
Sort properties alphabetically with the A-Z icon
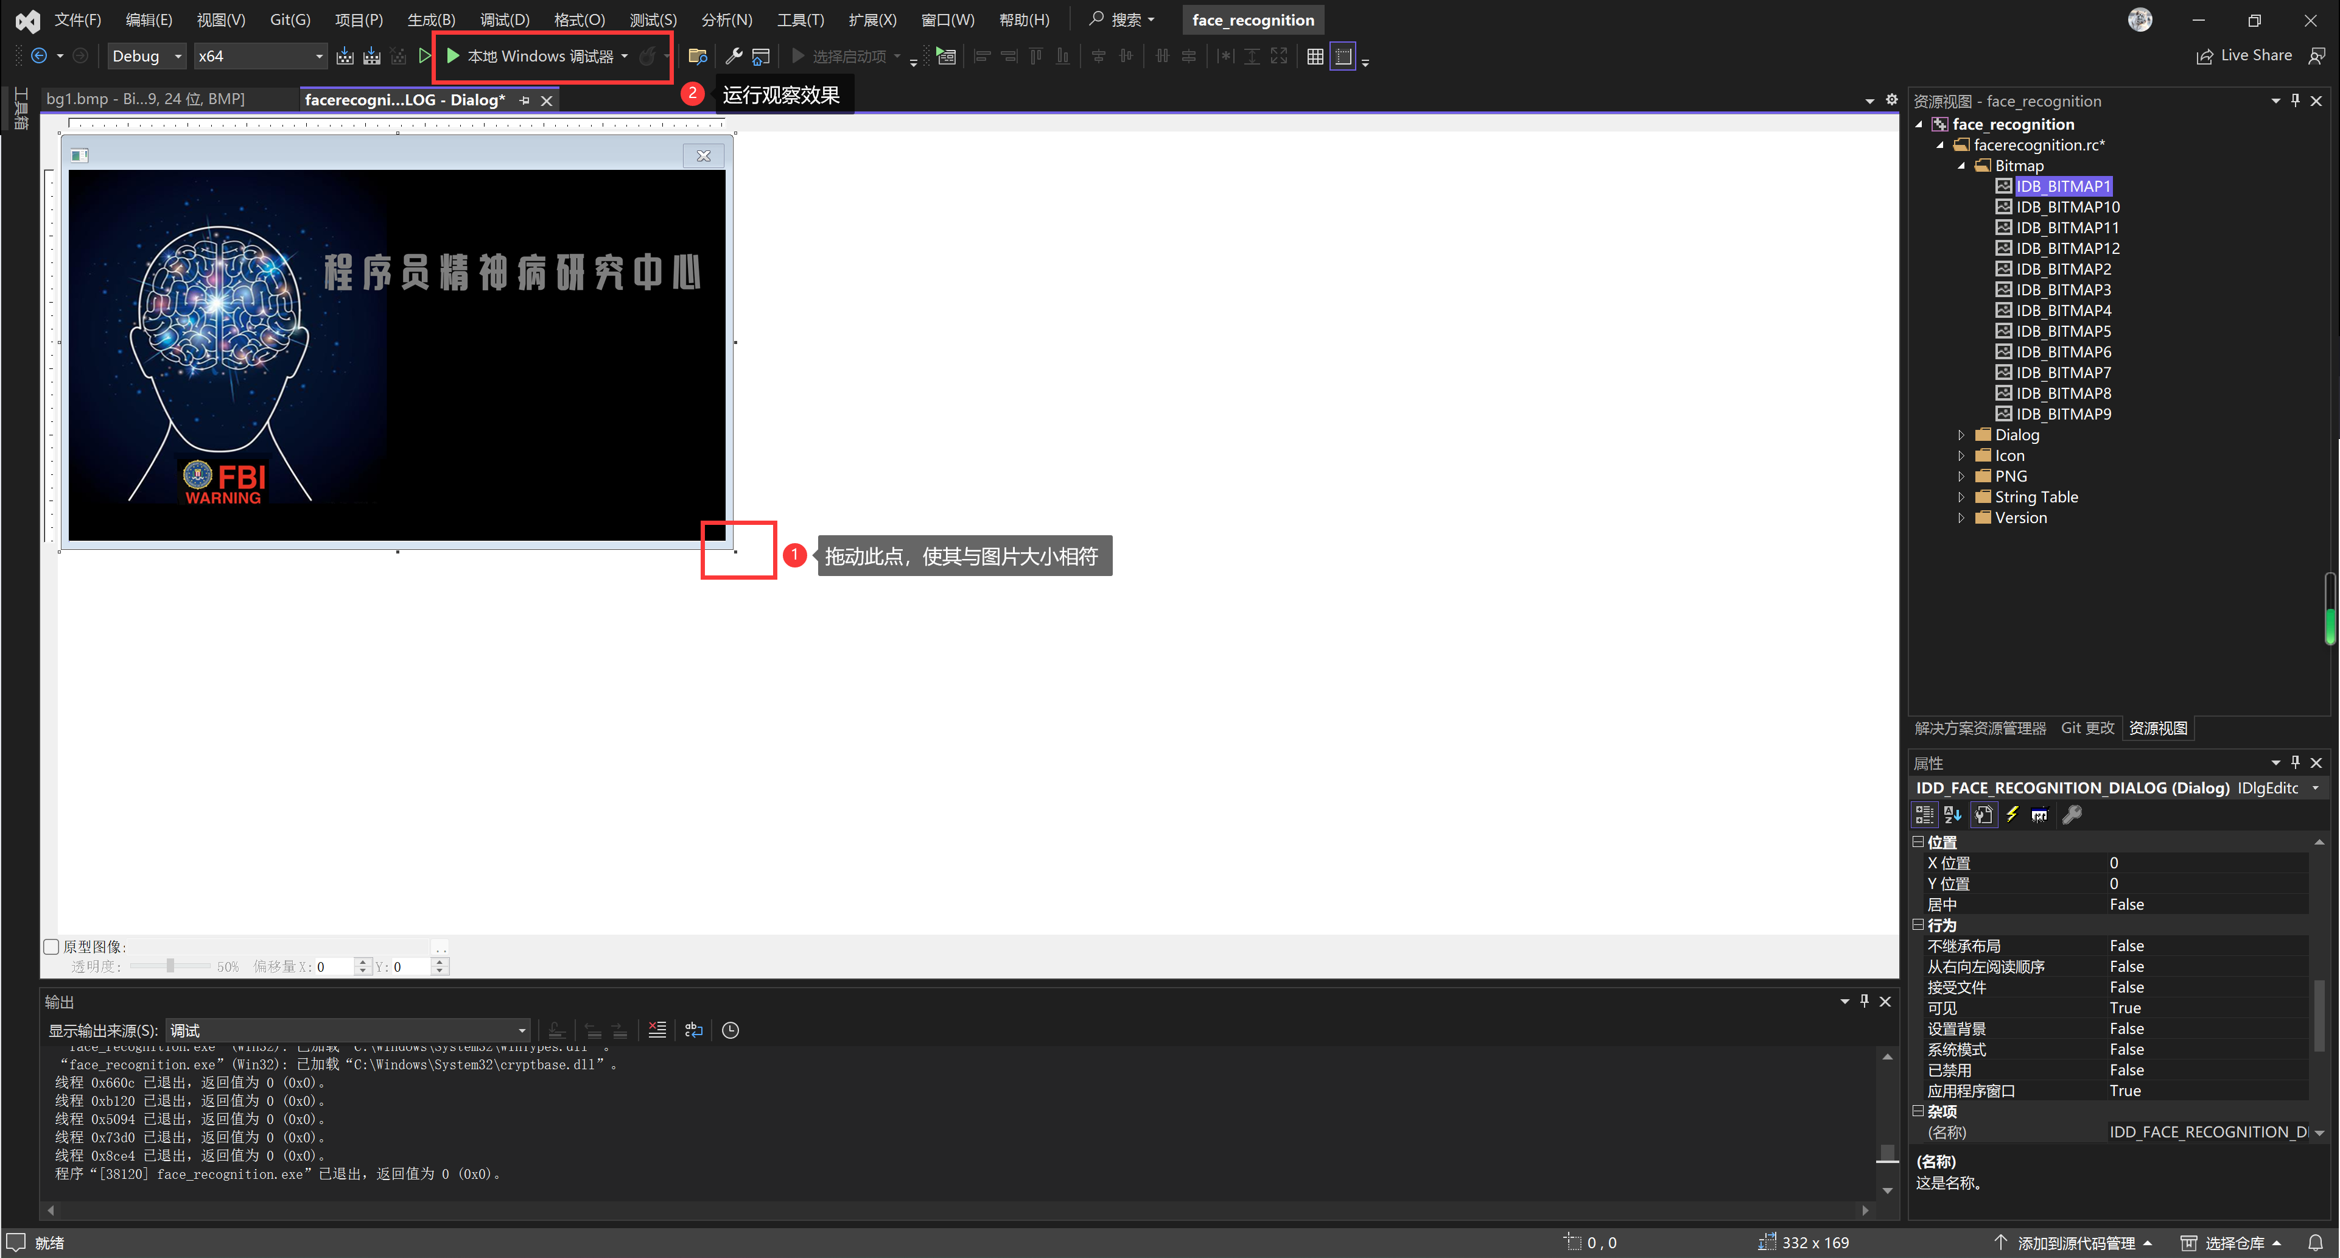pyautogui.click(x=1952, y=815)
